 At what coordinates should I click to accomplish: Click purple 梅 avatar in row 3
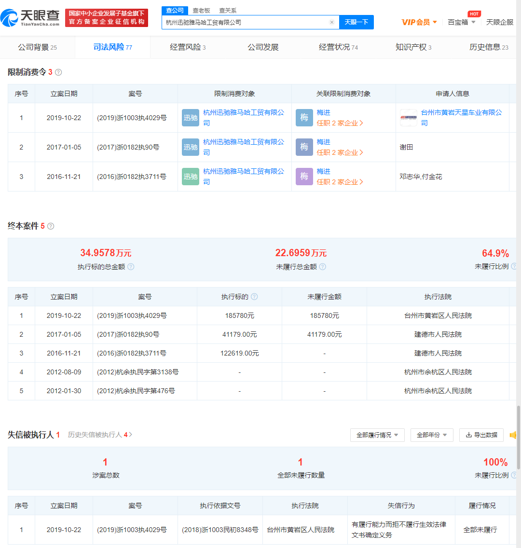coord(304,177)
